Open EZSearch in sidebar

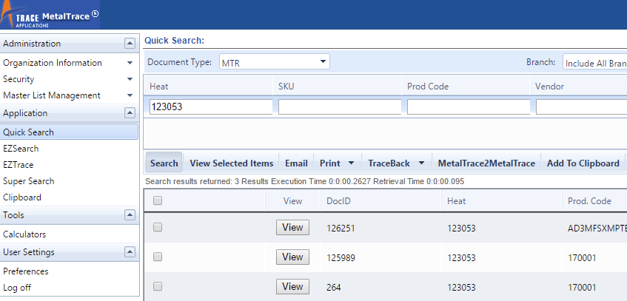point(21,149)
